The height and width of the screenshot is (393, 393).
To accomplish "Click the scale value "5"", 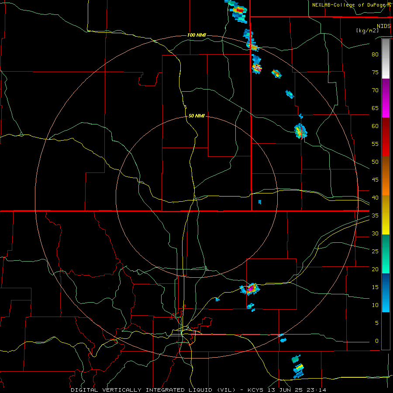I will [x=377, y=323].
